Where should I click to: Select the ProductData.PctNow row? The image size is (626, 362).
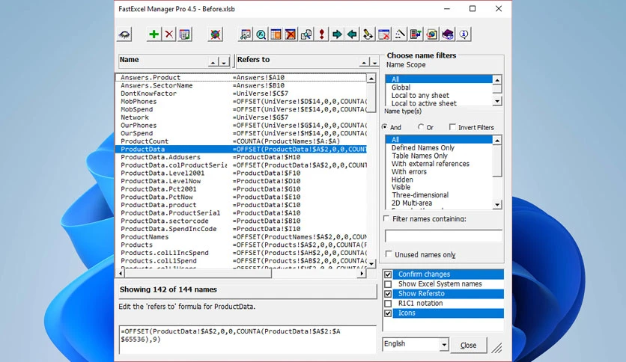pos(240,197)
